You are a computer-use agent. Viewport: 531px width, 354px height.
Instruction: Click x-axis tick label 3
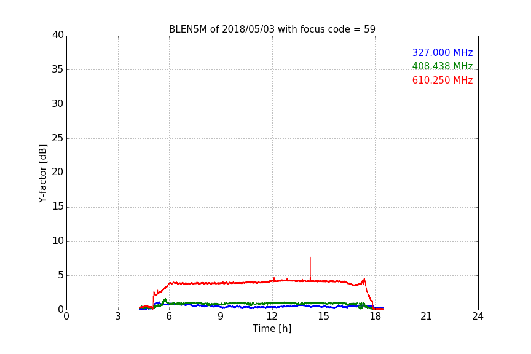click(x=118, y=317)
